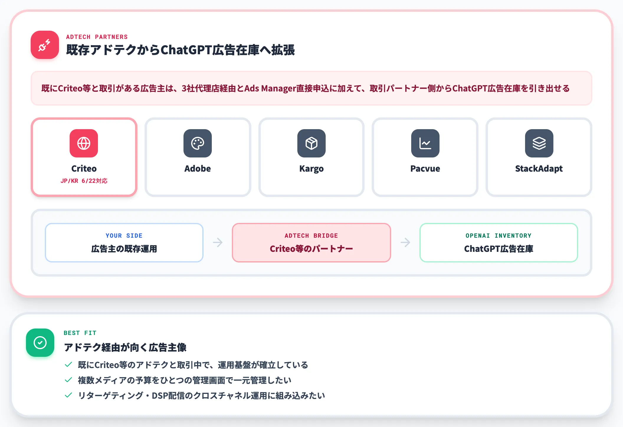The height and width of the screenshot is (427, 623).
Task: Click the Pacvue line chart icon
Action: pyautogui.click(x=425, y=143)
